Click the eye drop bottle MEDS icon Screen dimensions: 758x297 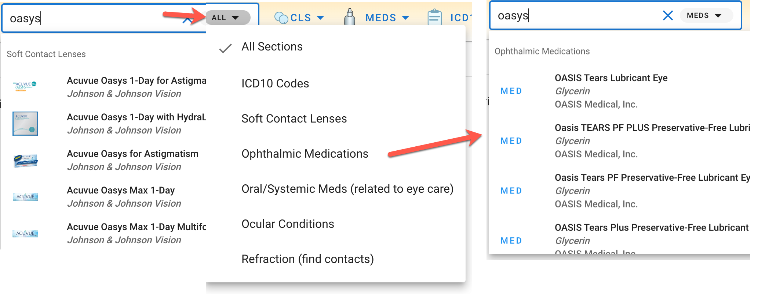(x=350, y=17)
